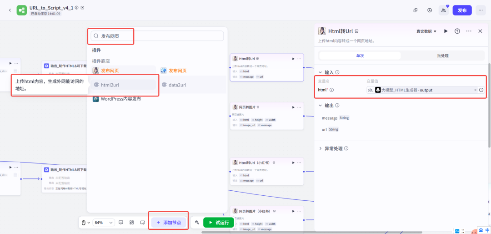Click the html variable value field
Image resolution: width=491 pixels, height=234 pixels.
point(425,90)
